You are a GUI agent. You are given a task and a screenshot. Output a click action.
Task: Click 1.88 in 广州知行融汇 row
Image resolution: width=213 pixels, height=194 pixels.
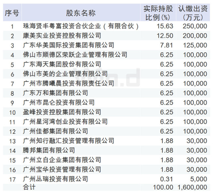(x=167, y=141)
